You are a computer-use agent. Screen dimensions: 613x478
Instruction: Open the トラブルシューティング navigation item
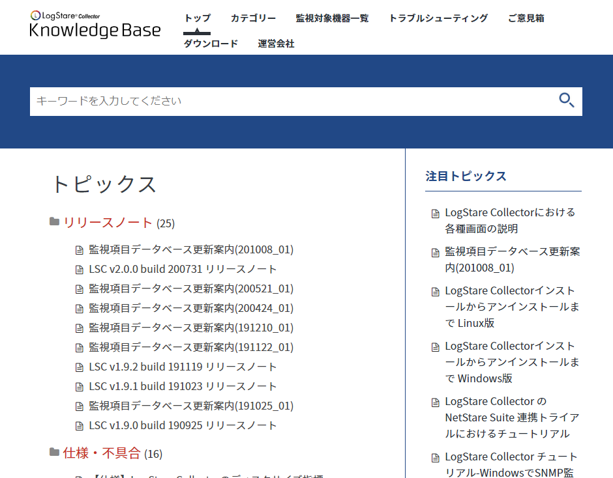click(x=438, y=18)
